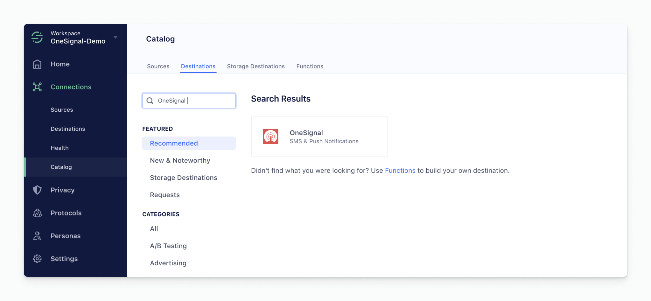The height and width of the screenshot is (301, 651).
Task: Click the Catalog page heading
Action: pyautogui.click(x=160, y=39)
